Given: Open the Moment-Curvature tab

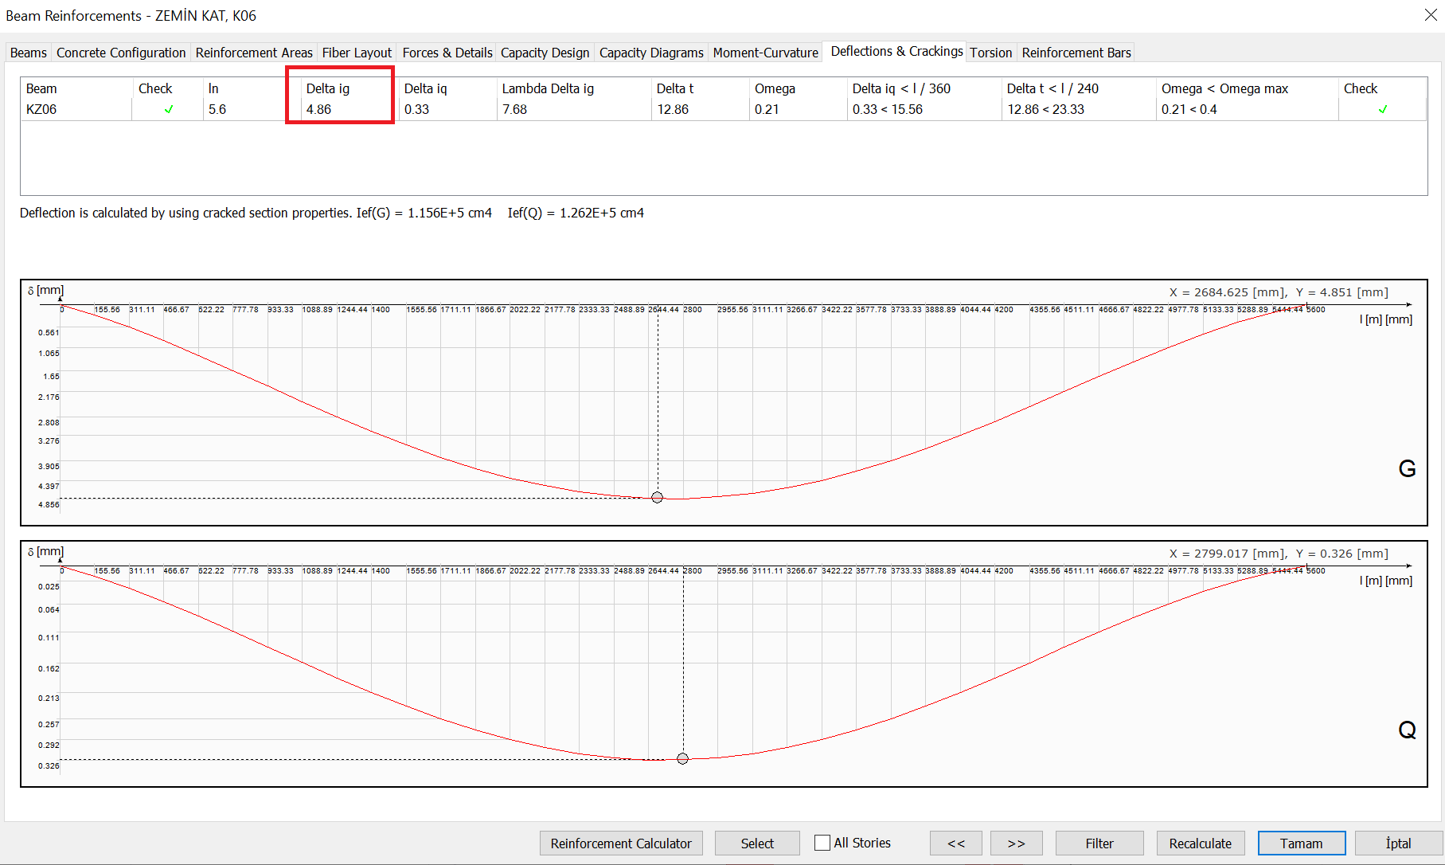Looking at the screenshot, I should 765,53.
